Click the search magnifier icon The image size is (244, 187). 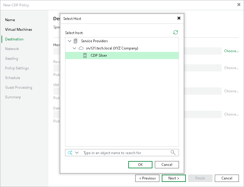[173, 153]
